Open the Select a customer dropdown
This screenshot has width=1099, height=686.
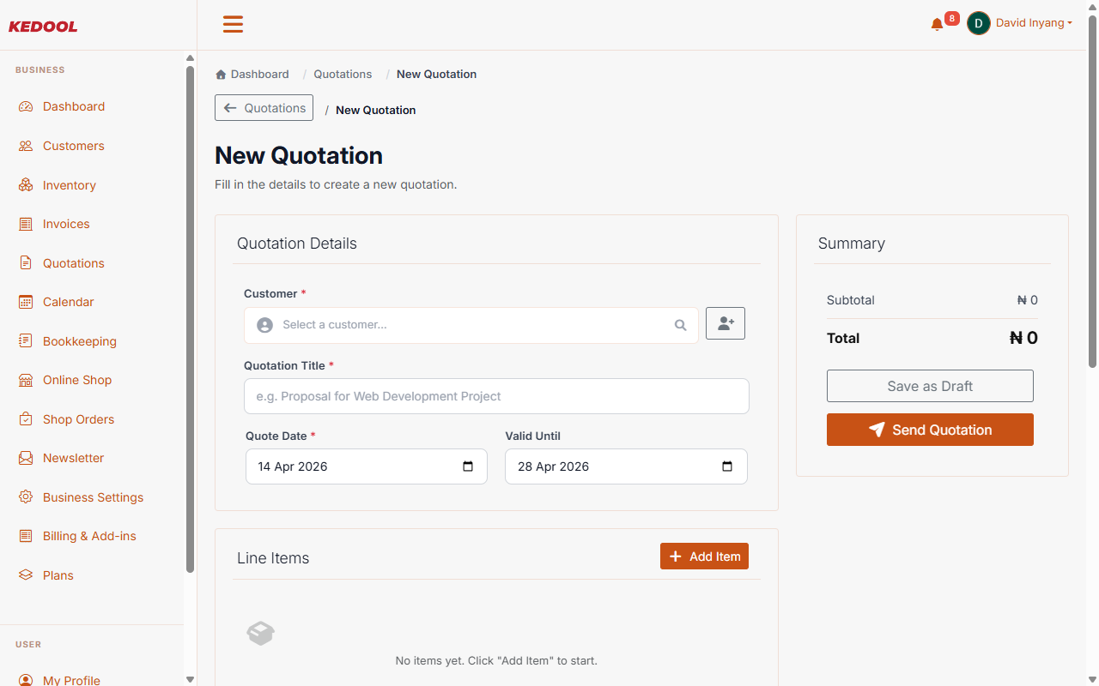(471, 325)
